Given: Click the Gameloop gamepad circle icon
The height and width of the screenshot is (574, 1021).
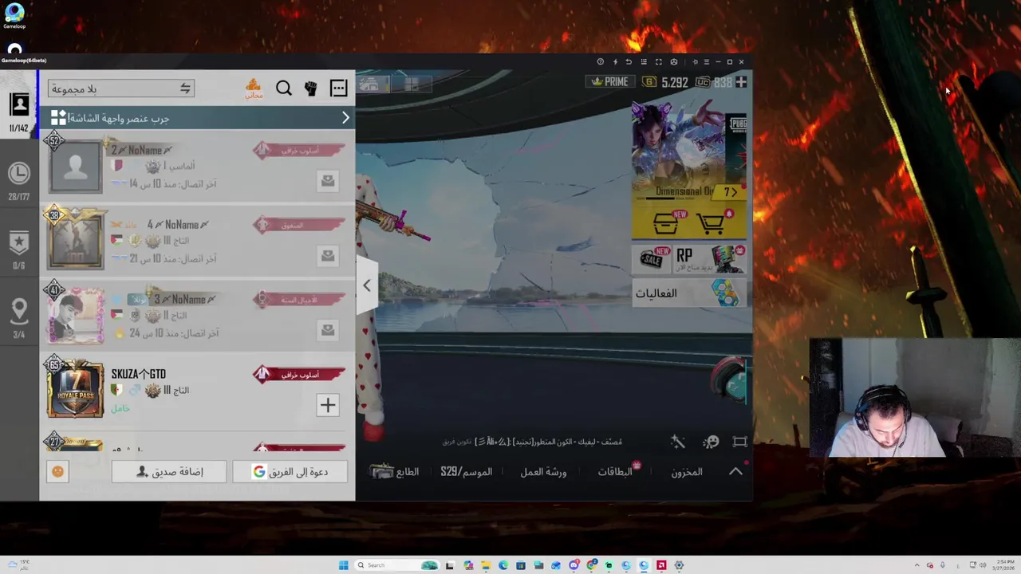Looking at the screenshot, I should [x=674, y=62].
